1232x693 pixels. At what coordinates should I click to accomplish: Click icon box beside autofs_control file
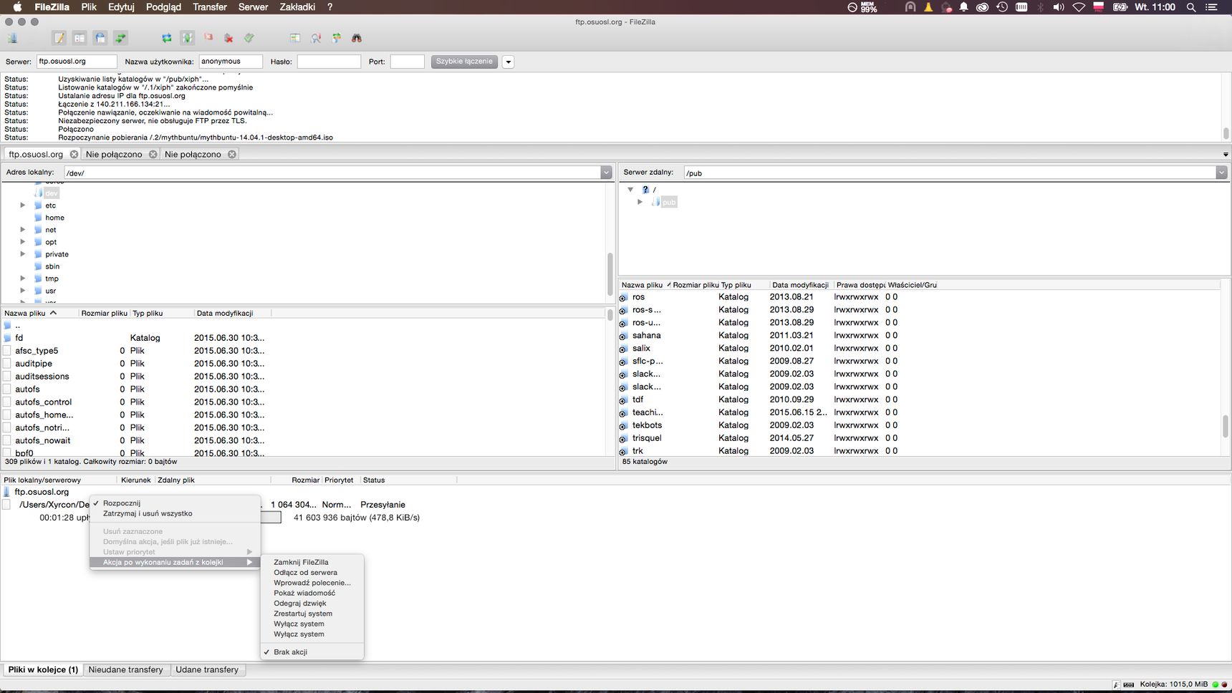(x=7, y=402)
